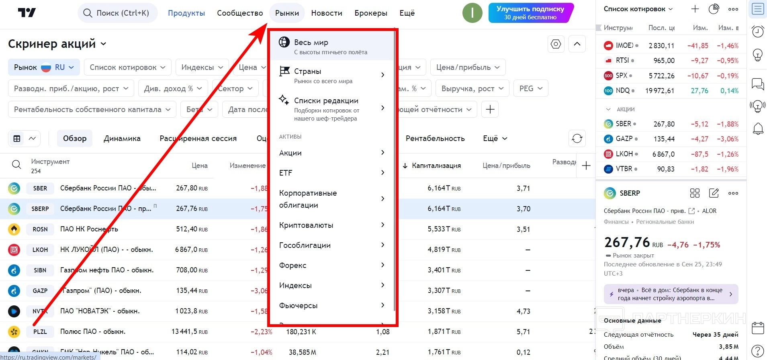Collapse the АКЦИИ watchlist section
The height and width of the screenshot is (360, 767).
click(608, 109)
